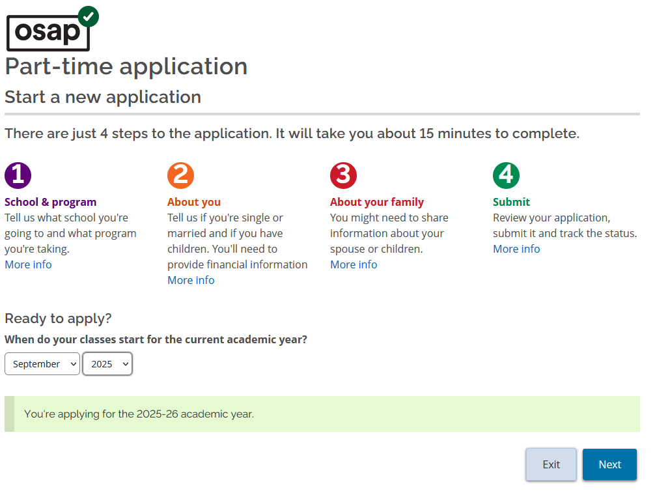Click the orange step 2 circle icon
The height and width of the screenshot is (495, 657).
[x=180, y=175]
